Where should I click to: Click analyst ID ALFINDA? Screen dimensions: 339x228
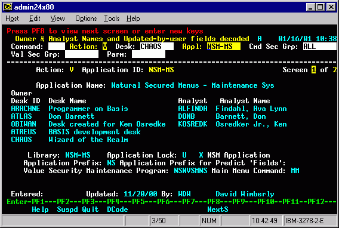193,109
